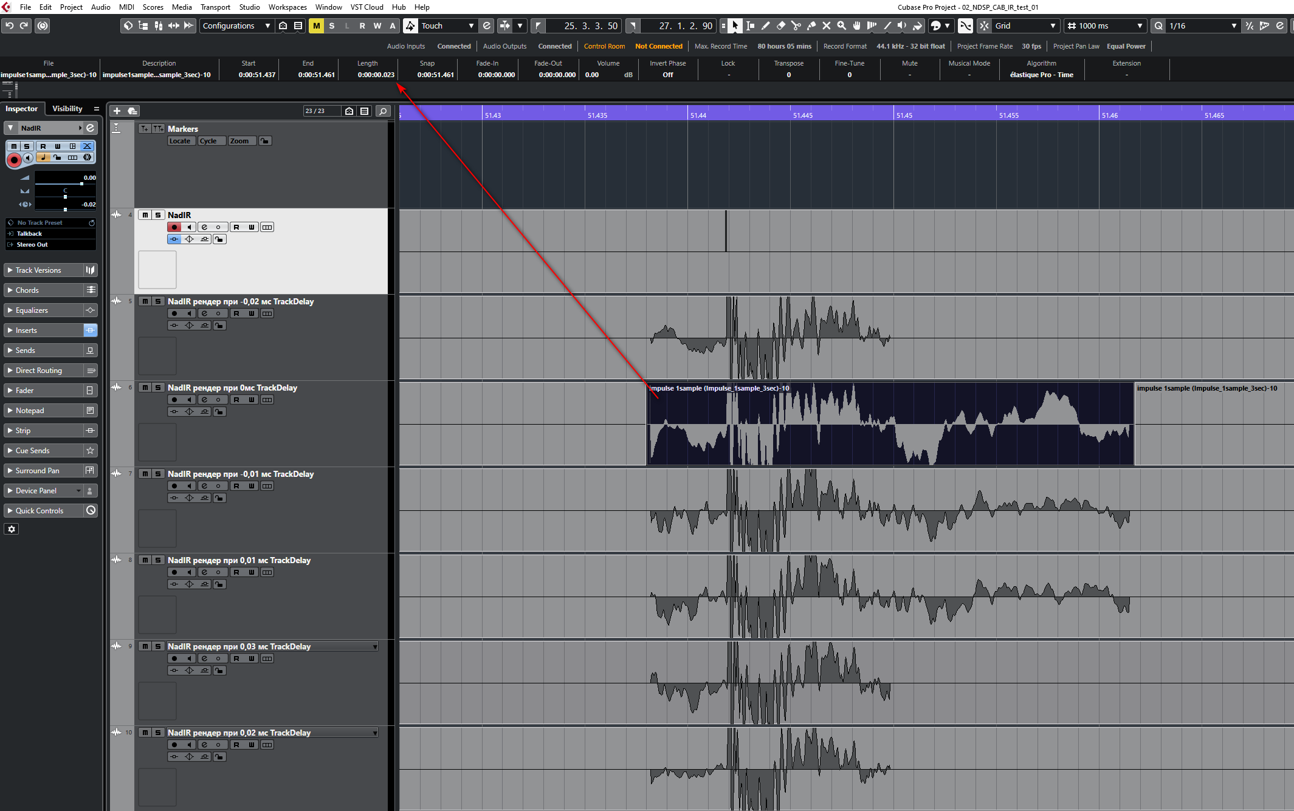Click the inspector volume fader slider
The width and height of the screenshot is (1294, 811).
81,183
